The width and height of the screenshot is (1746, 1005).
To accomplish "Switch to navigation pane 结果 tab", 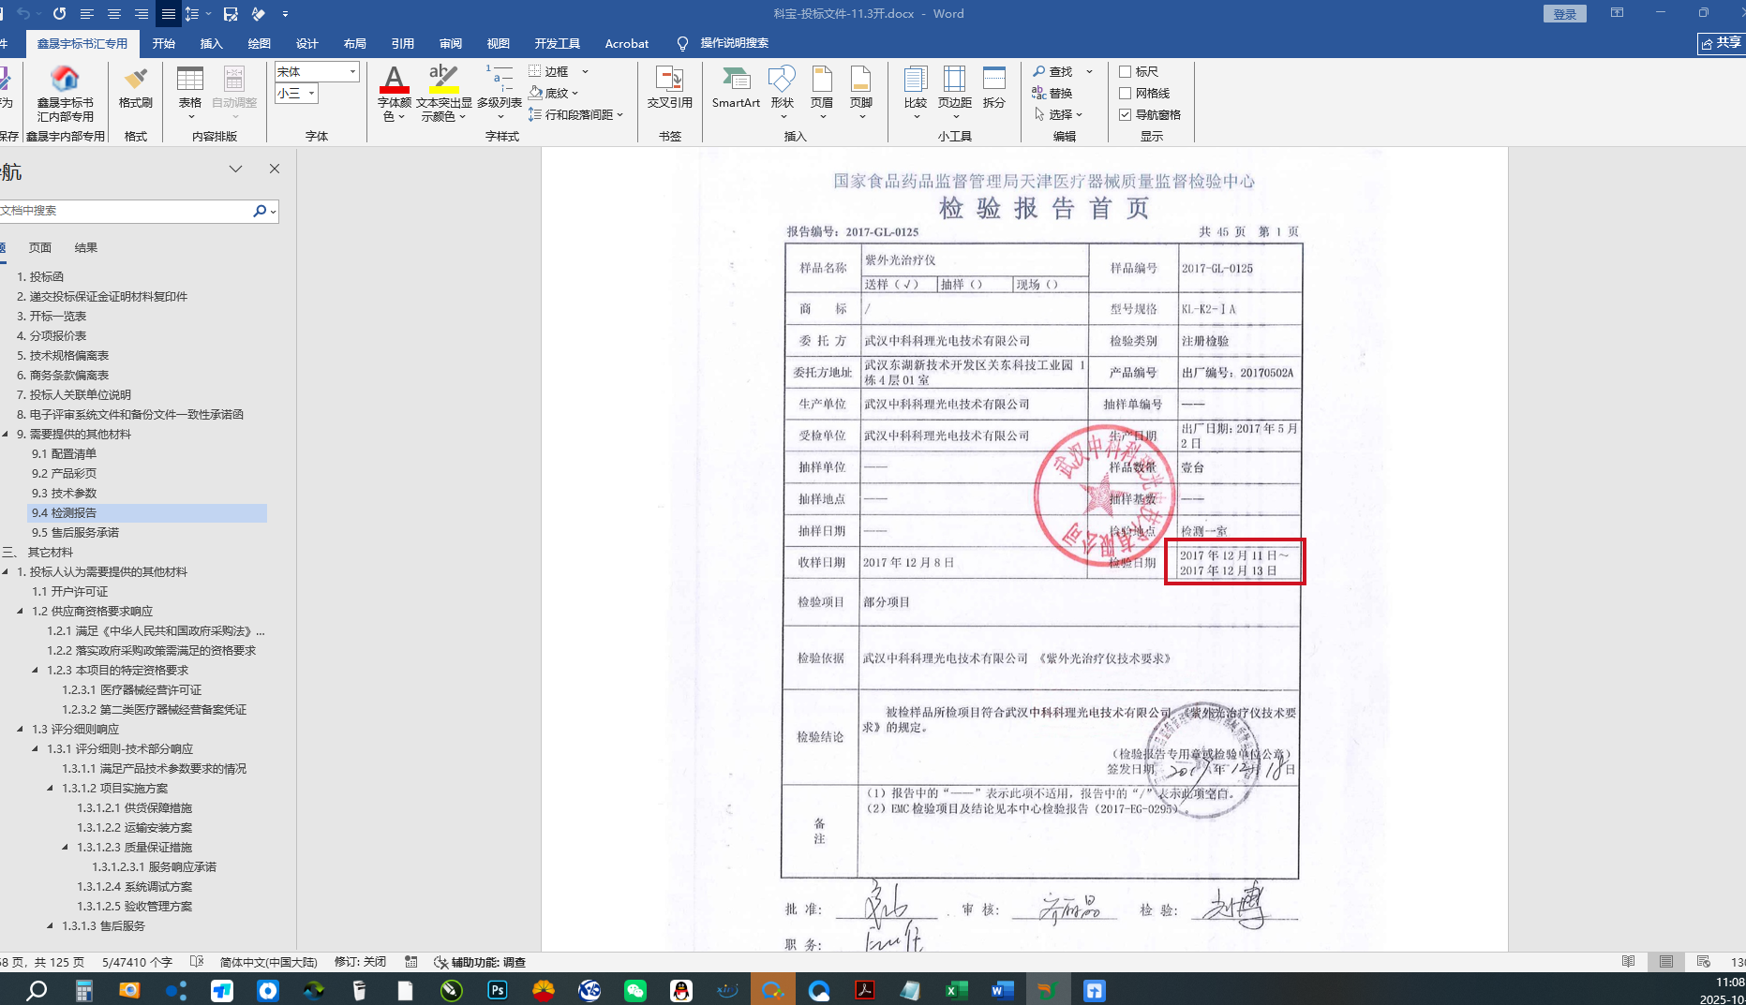I will (86, 247).
